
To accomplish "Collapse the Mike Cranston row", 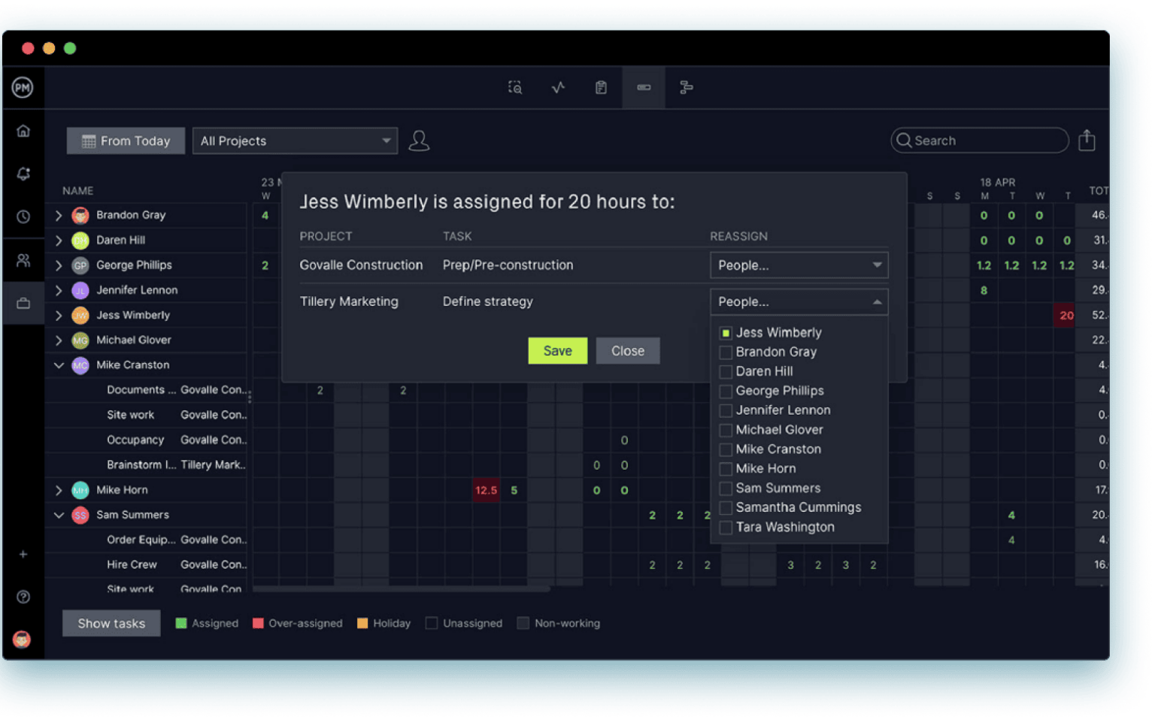I will tap(59, 365).
